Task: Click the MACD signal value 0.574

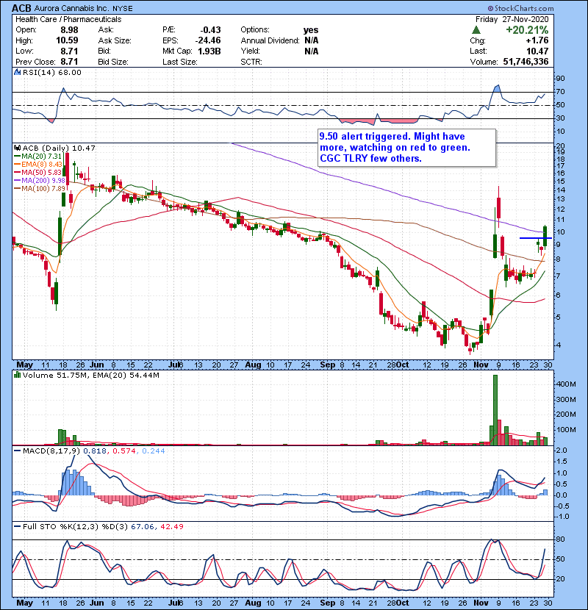Action: (x=124, y=451)
